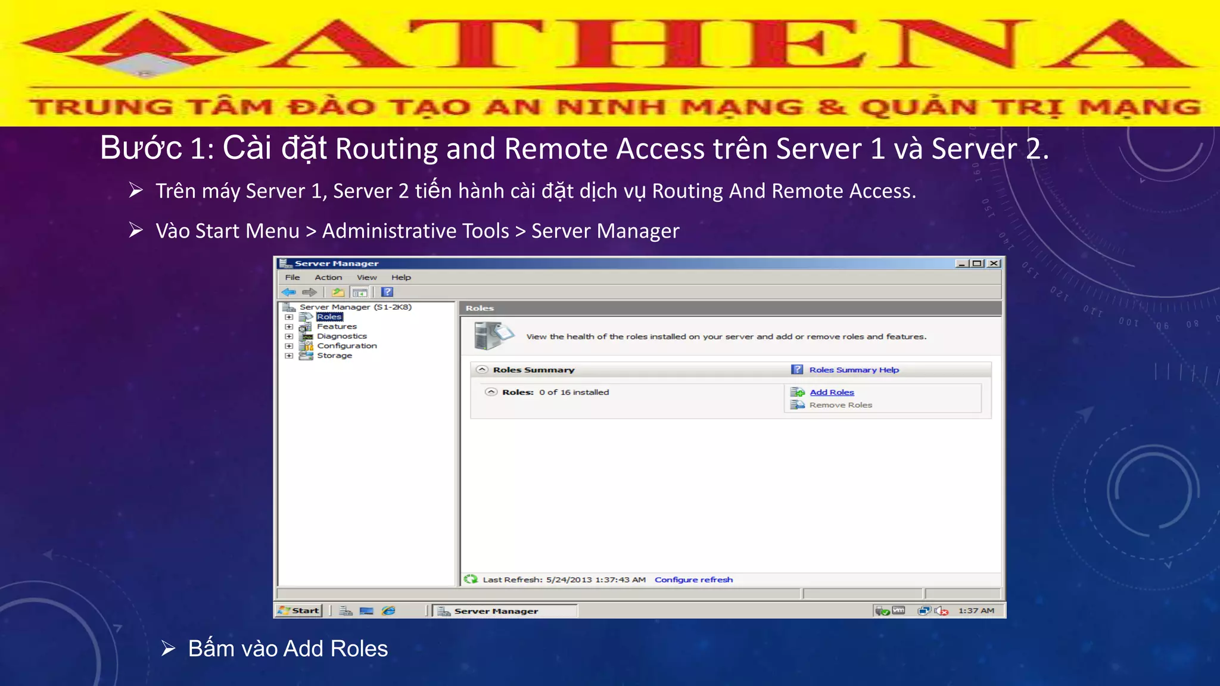Viewport: 1220px width, 686px height.
Task: Click the green refresh icon in status line
Action: [x=471, y=579]
